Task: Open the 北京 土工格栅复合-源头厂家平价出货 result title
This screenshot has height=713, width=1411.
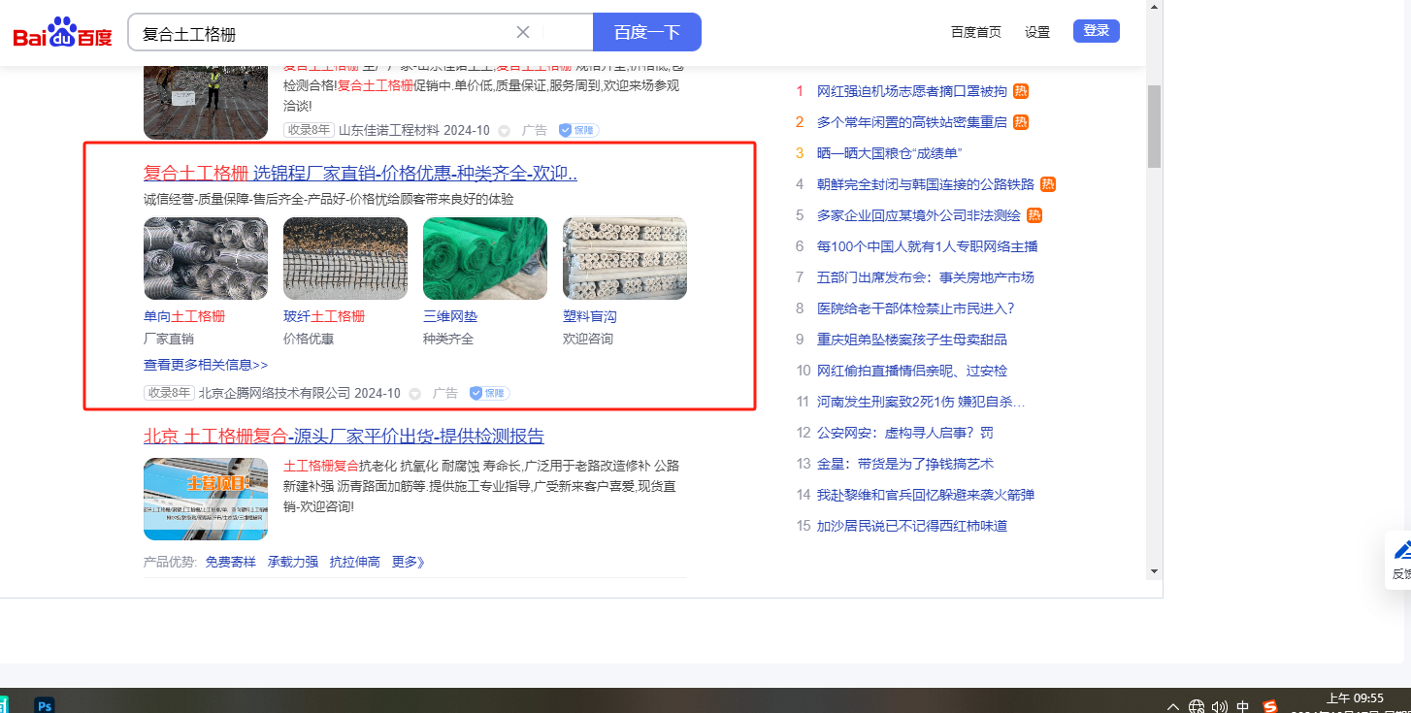Action: 345,436
